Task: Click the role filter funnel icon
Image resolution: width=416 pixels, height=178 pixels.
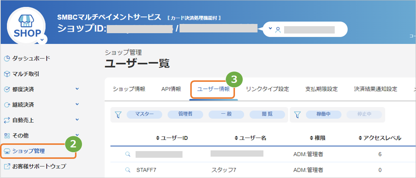Action: 118,115
